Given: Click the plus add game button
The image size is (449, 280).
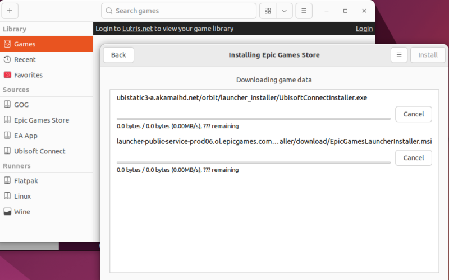Looking at the screenshot, I should click(10, 11).
